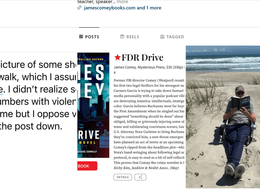Click the Posts grid icon
260x189 pixels.
(x=81, y=36)
